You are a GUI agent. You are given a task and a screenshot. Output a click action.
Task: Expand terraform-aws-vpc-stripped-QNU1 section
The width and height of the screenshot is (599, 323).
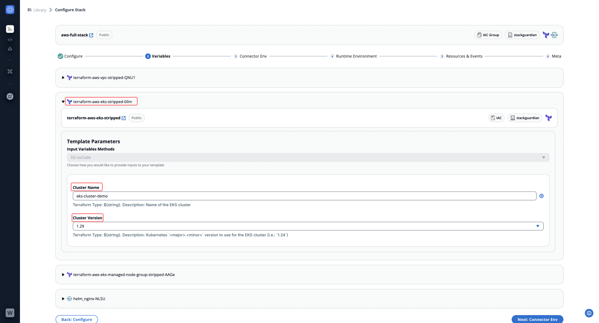click(64, 78)
